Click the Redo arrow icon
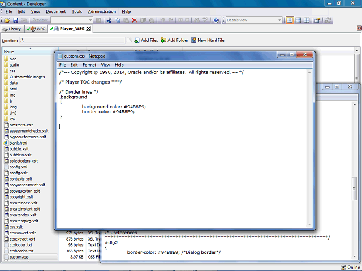 [171, 20]
